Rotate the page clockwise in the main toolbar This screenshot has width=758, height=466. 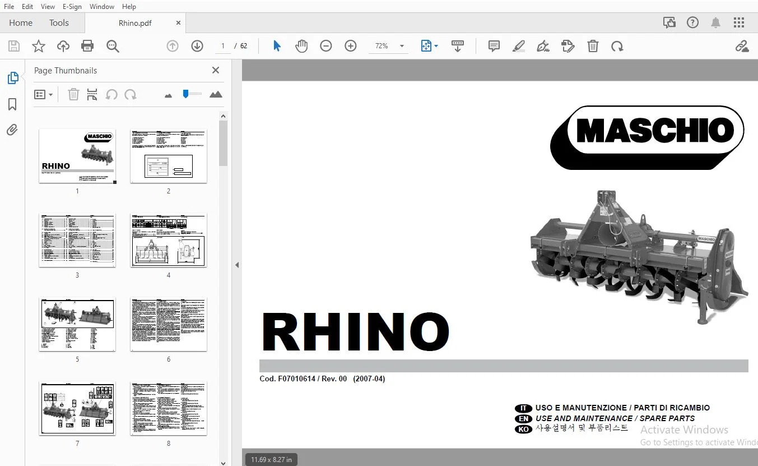(617, 46)
